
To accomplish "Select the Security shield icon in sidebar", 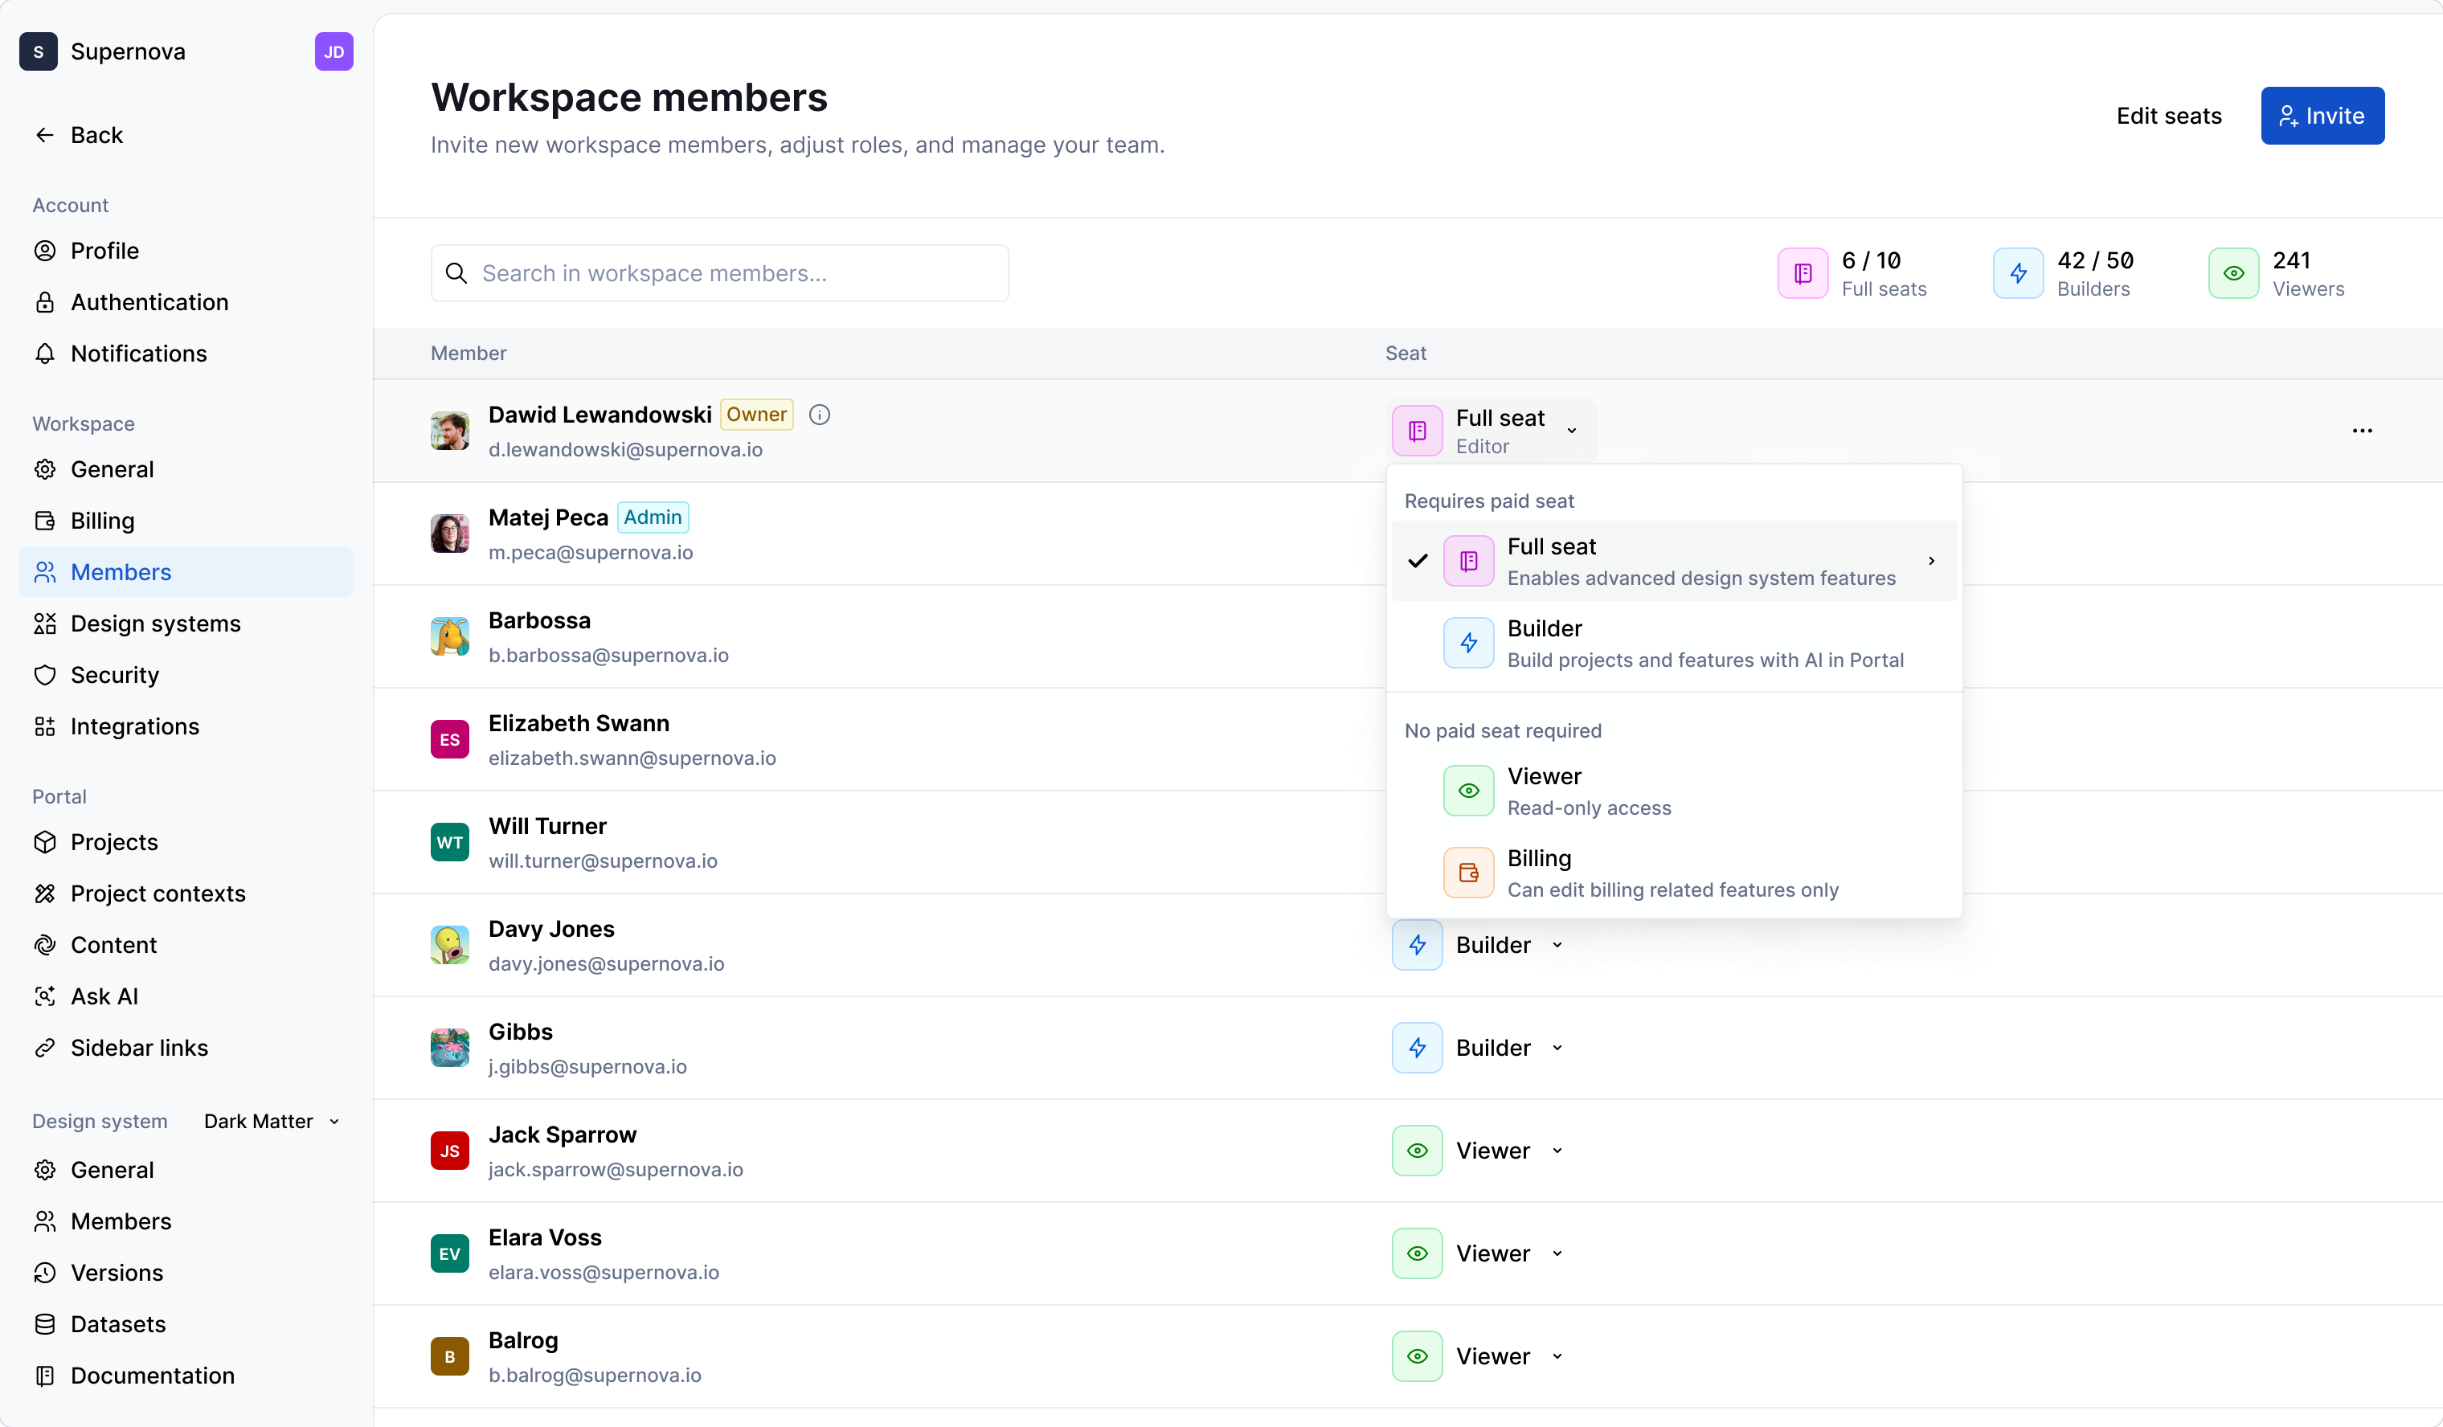I will point(44,675).
